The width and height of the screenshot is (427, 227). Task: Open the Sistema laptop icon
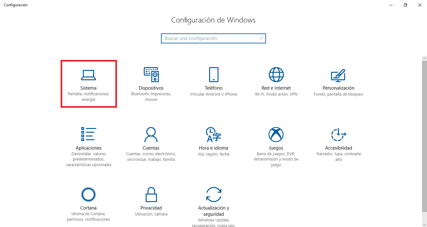point(88,75)
